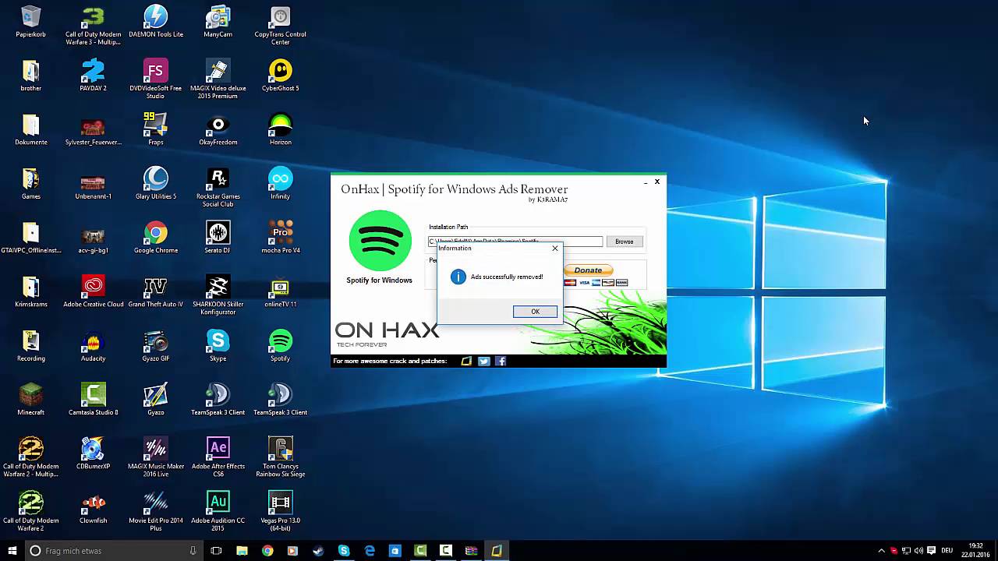Click Browse next to Installation Path
Image resolution: width=998 pixels, height=561 pixels.
point(624,242)
